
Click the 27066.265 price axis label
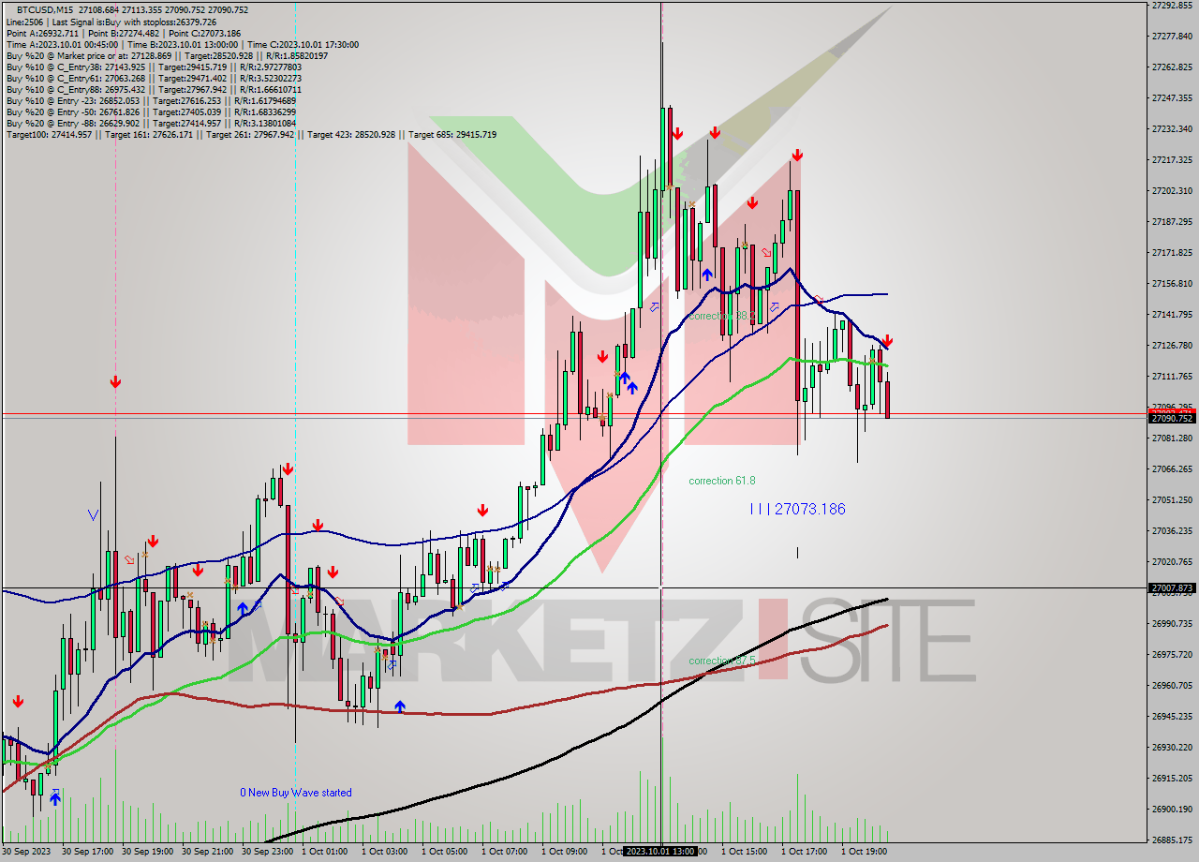pos(1172,468)
